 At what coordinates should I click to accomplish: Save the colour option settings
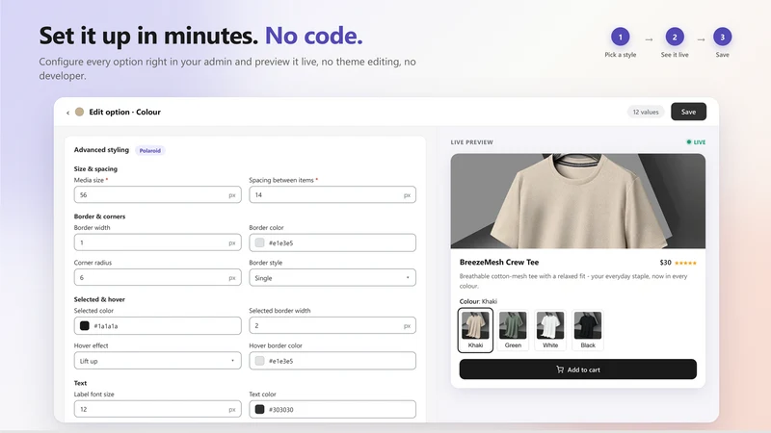point(688,112)
